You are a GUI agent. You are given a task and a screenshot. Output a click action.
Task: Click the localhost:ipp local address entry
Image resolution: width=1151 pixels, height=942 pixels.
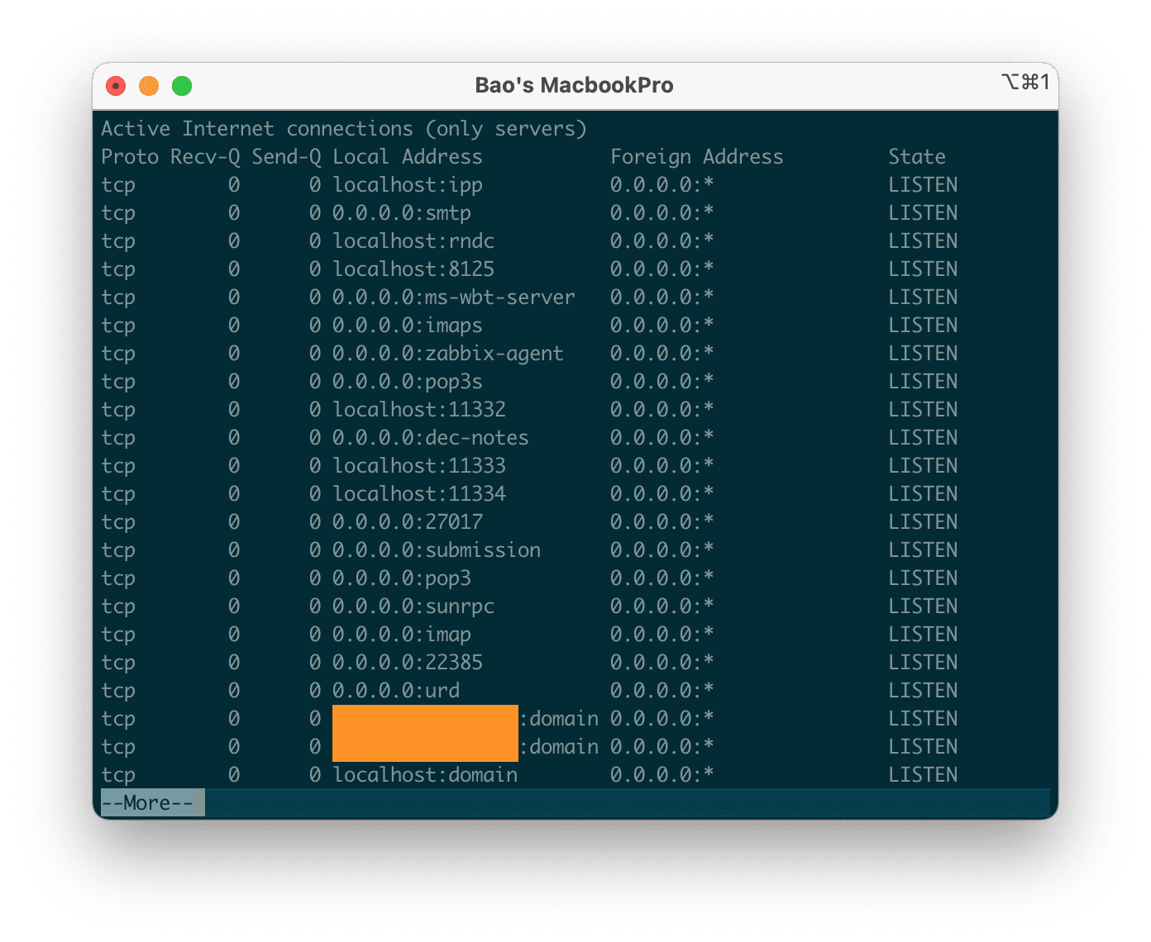click(x=408, y=184)
